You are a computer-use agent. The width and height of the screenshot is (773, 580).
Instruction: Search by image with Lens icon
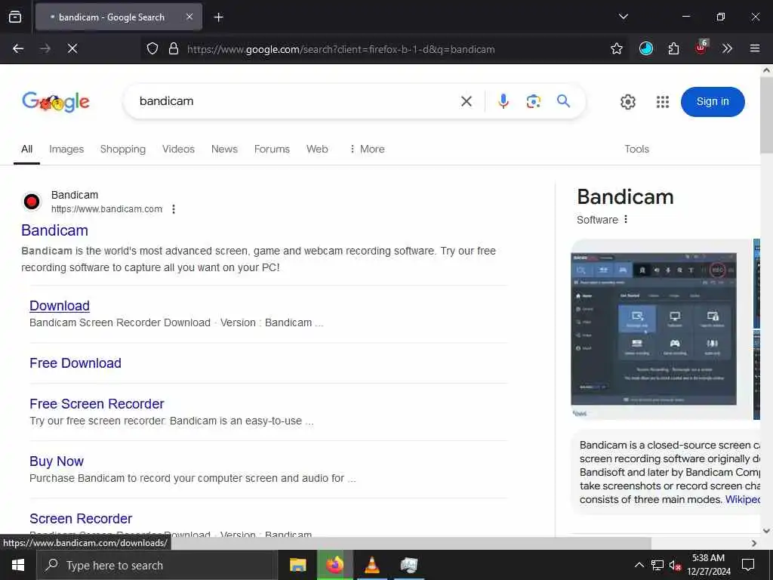[533, 101]
